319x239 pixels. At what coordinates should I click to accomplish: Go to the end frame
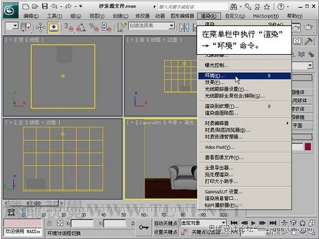click(x=273, y=223)
